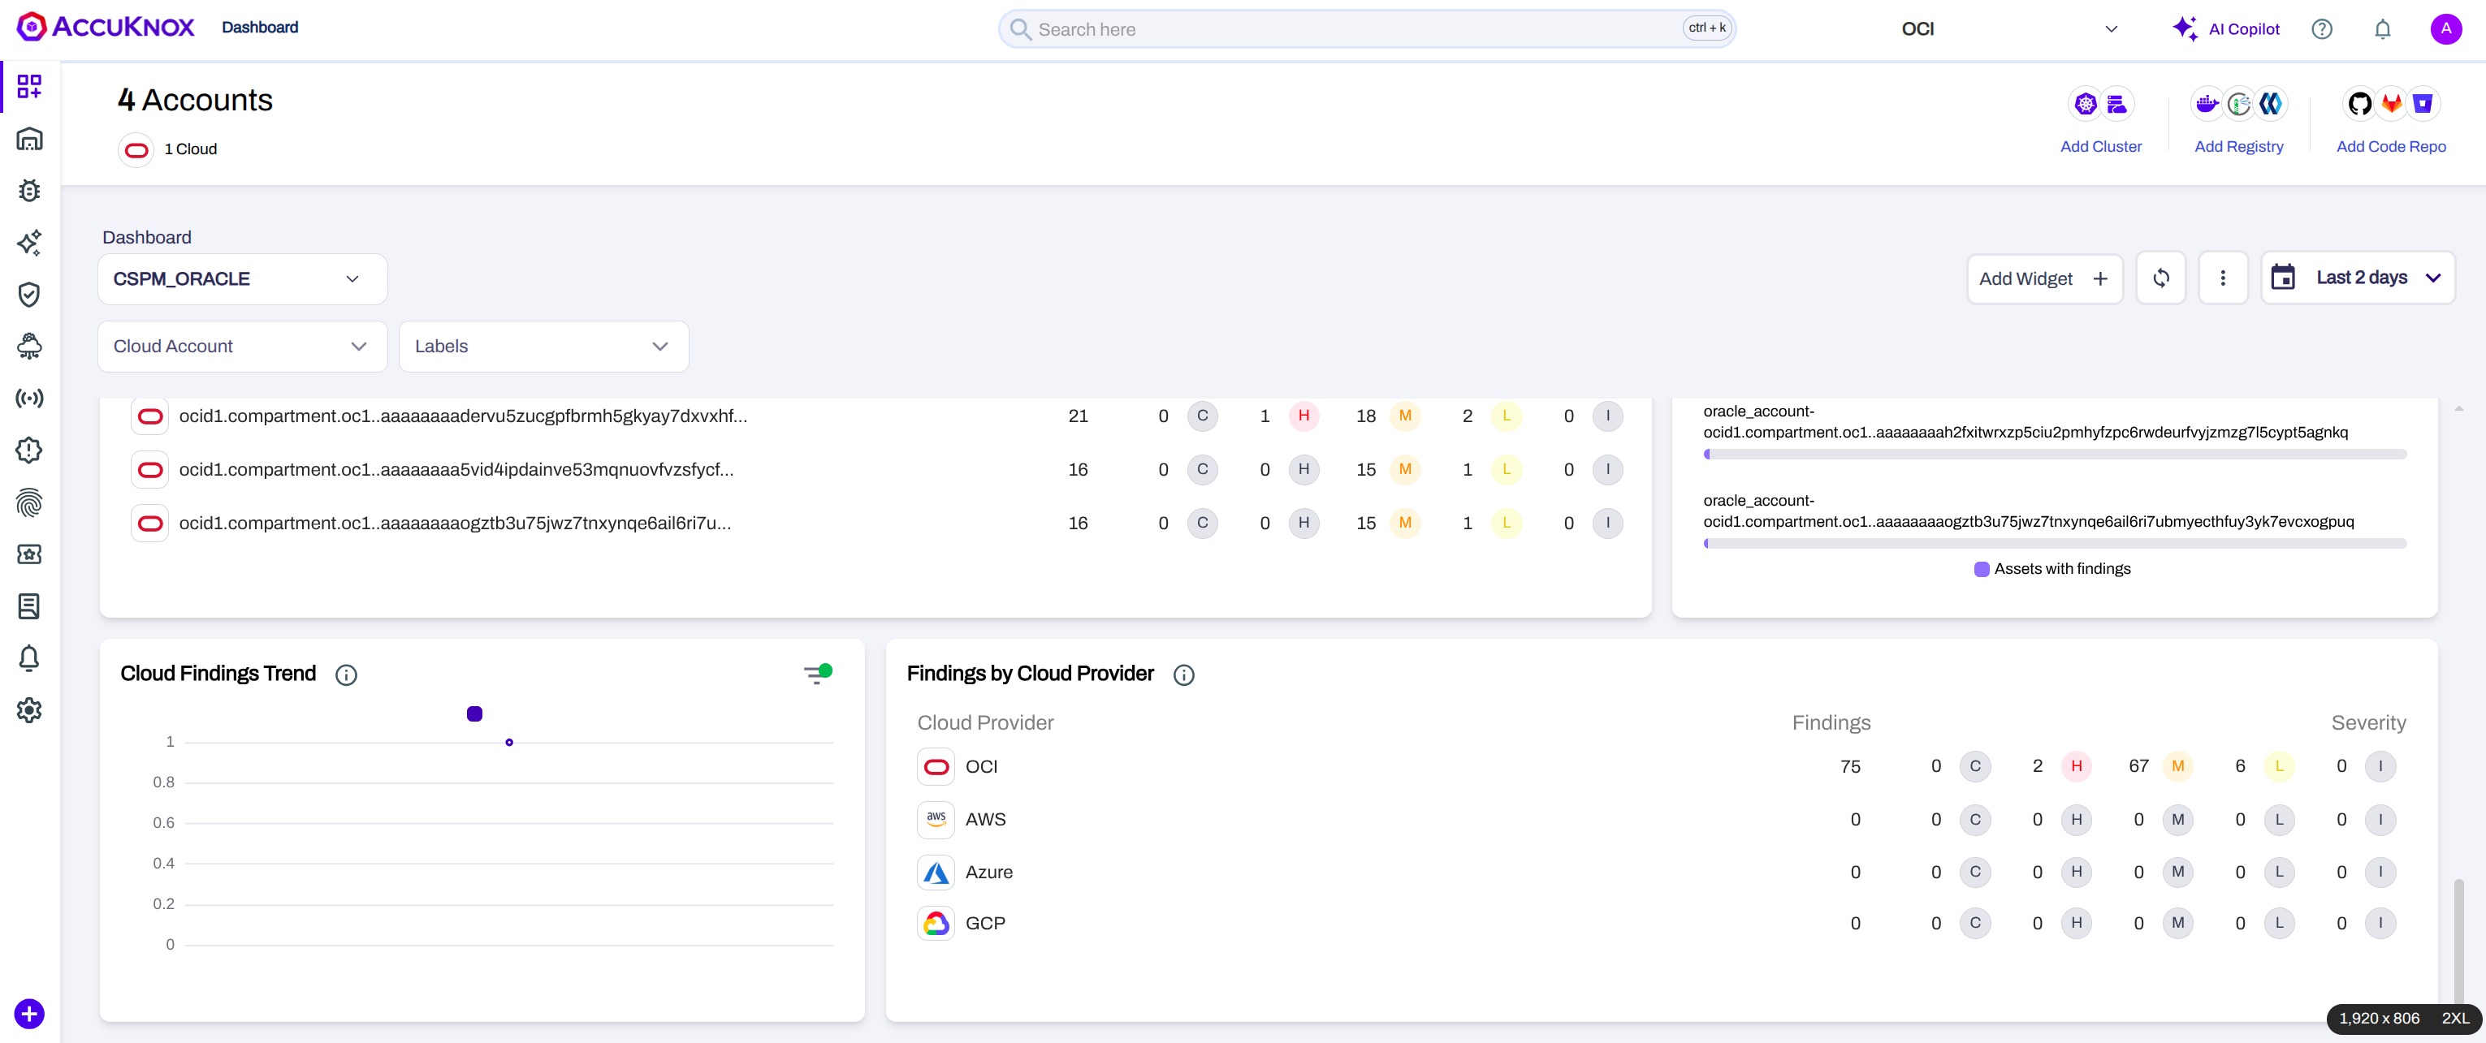Click the help question mark icon
Screen dimensions: 2486x1043
click(2321, 29)
